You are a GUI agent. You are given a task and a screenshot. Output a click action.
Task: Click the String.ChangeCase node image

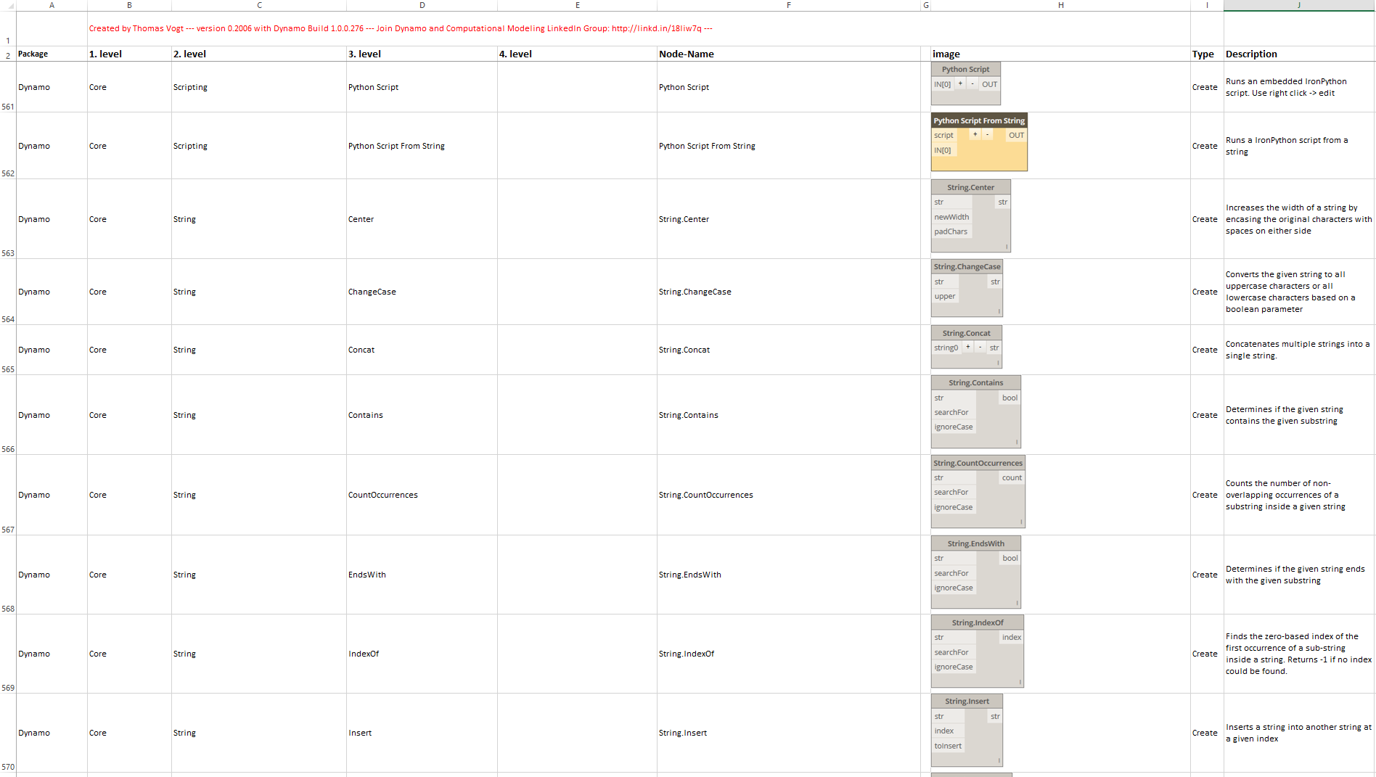pyautogui.click(x=967, y=289)
